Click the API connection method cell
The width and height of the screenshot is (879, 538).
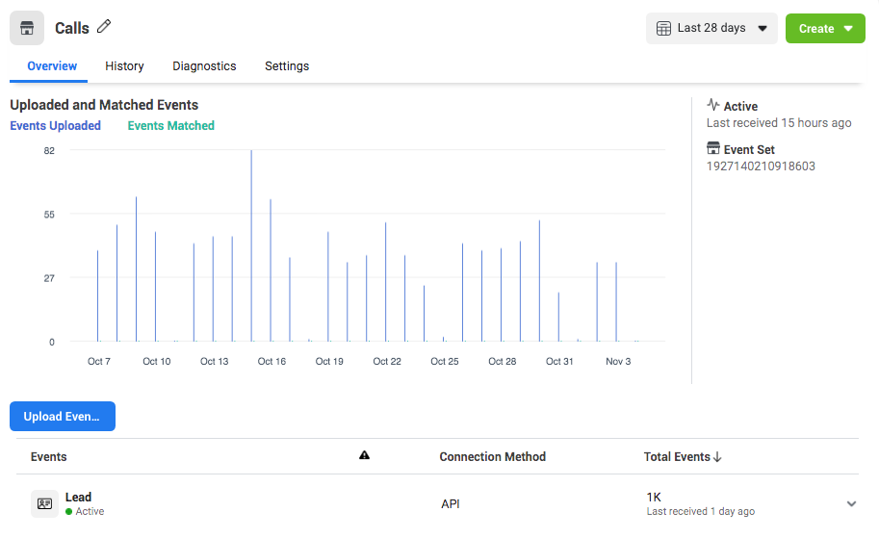pos(451,503)
